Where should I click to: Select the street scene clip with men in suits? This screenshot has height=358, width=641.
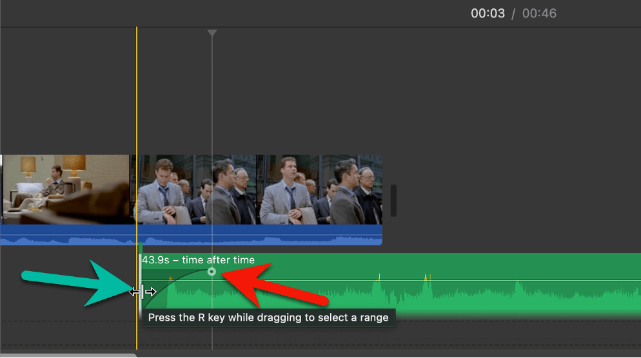(x=259, y=189)
